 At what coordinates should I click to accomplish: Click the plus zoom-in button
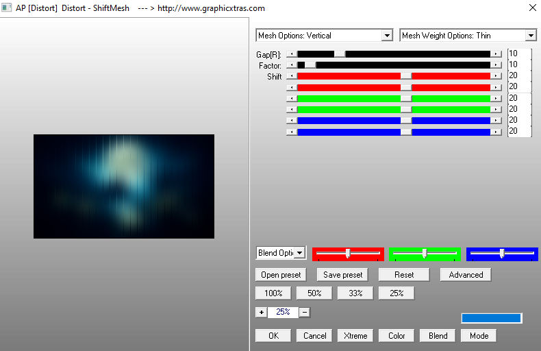pos(261,312)
